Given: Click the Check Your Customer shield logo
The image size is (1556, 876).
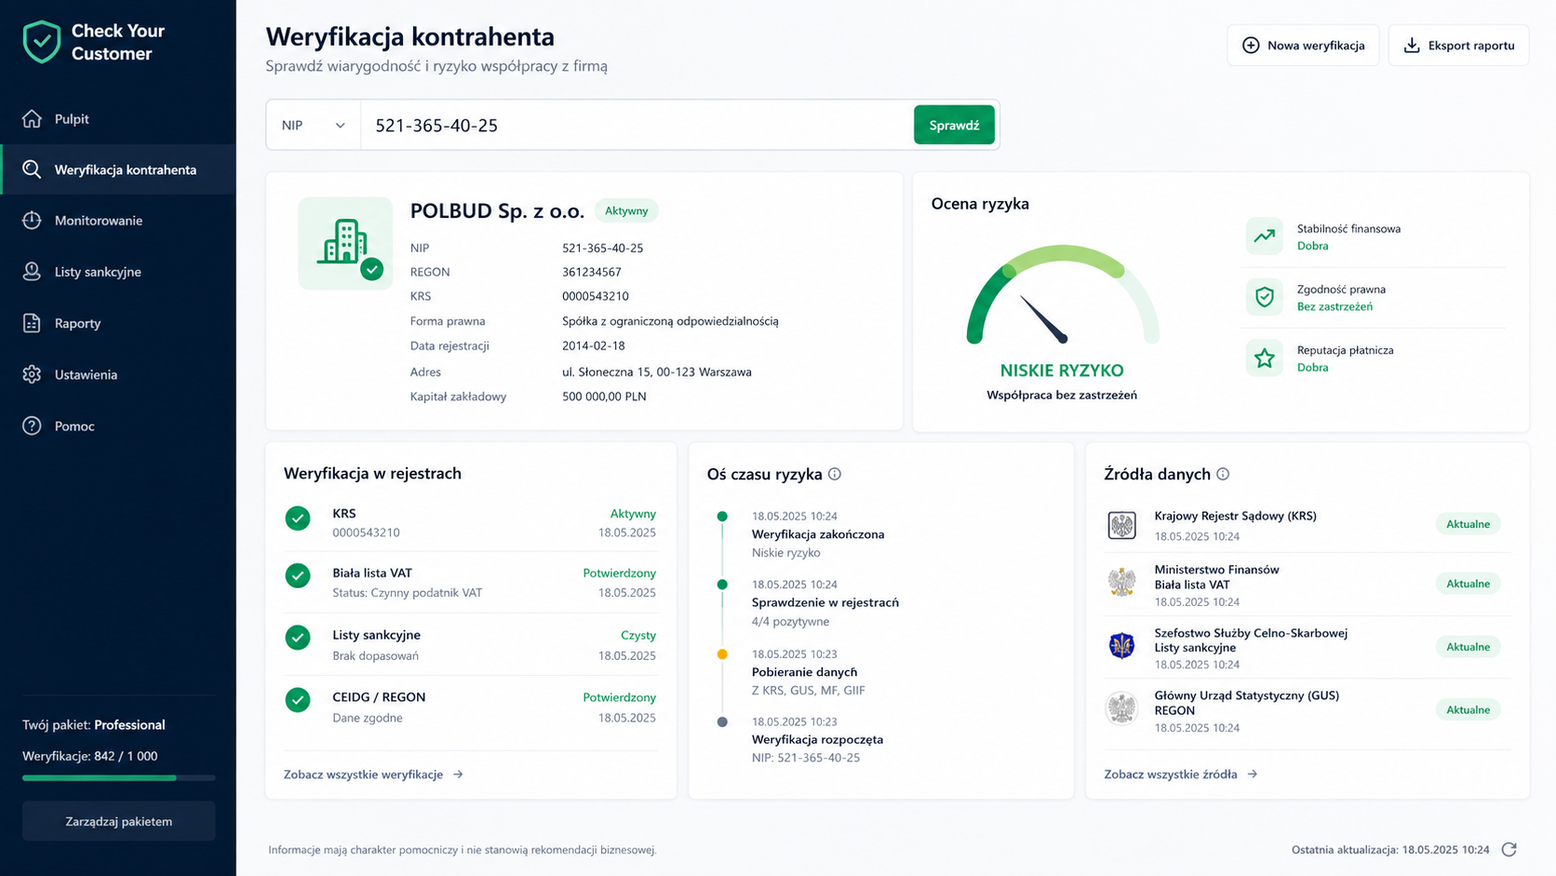Looking at the screenshot, I should tap(42, 42).
